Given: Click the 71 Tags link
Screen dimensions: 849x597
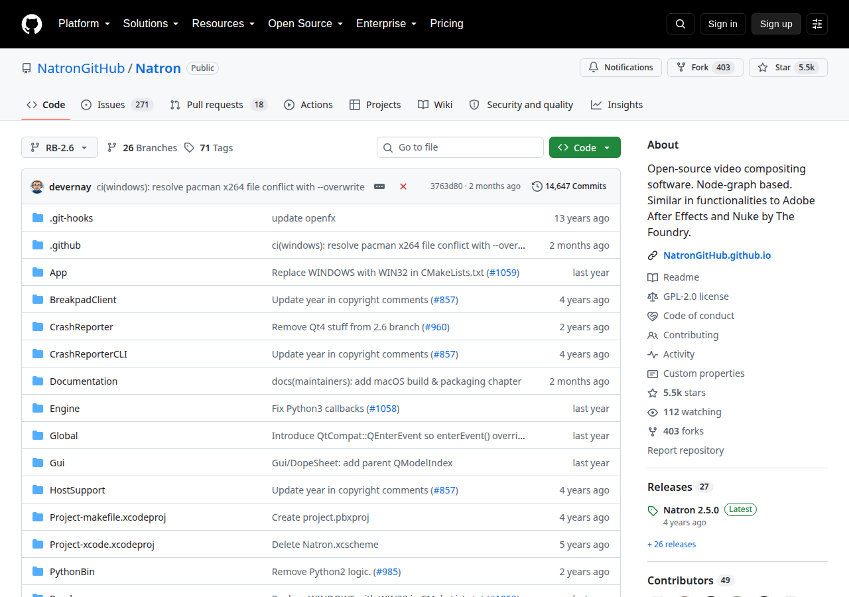Looking at the screenshot, I should click(208, 147).
